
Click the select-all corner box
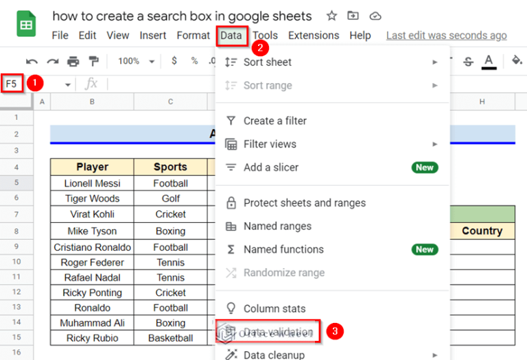pos(16,101)
